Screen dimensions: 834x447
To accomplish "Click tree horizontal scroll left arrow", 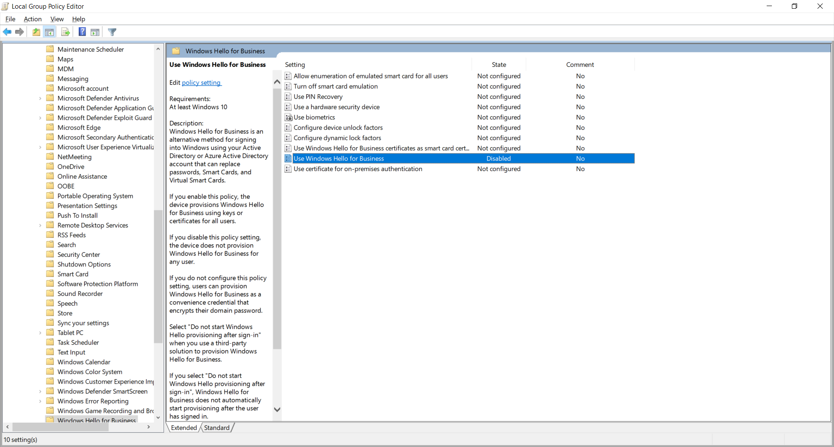I will (x=7, y=427).
